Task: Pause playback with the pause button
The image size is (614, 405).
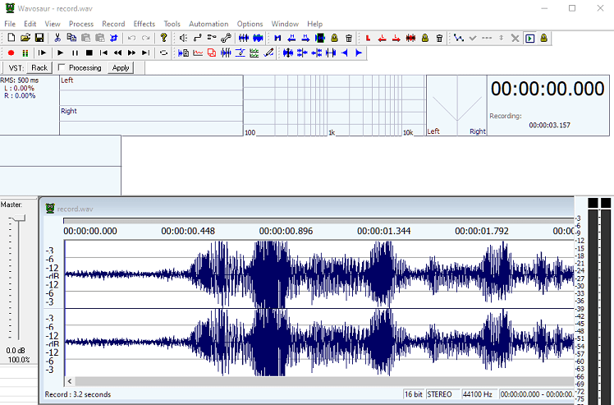Action: tap(75, 53)
